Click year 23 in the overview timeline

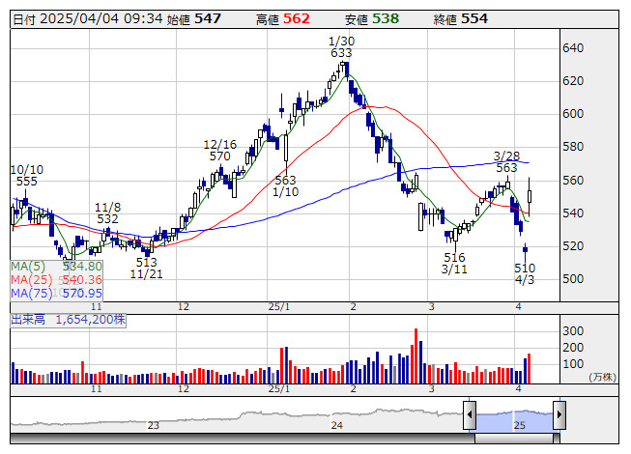(x=153, y=425)
